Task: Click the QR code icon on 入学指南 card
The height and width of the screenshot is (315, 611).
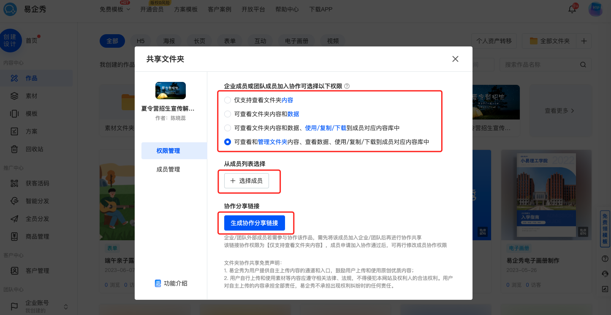Action: click(x=584, y=231)
